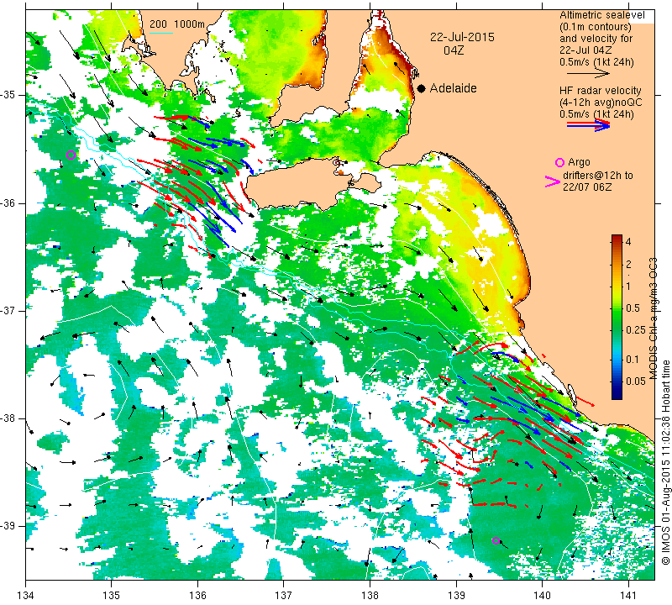Click longitude axis label 135
Image resolution: width=672 pixels, height=605 pixels.
click(x=112, y=595)
